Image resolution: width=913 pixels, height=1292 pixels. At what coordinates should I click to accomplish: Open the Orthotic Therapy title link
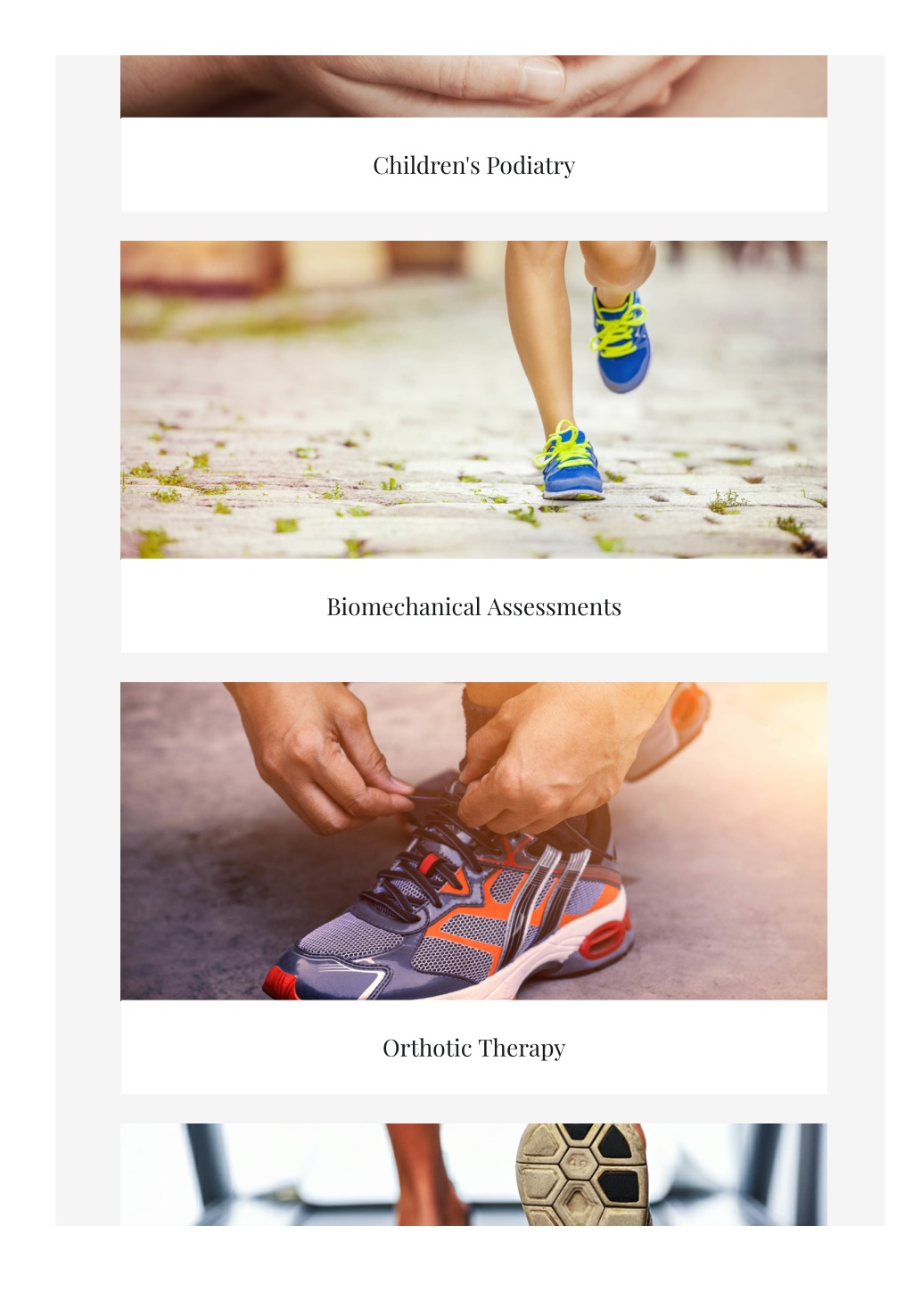click(x=473, y=1049)
